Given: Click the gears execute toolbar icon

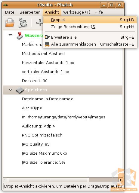Looking at the screenshot, I should (x=23, y=23).
